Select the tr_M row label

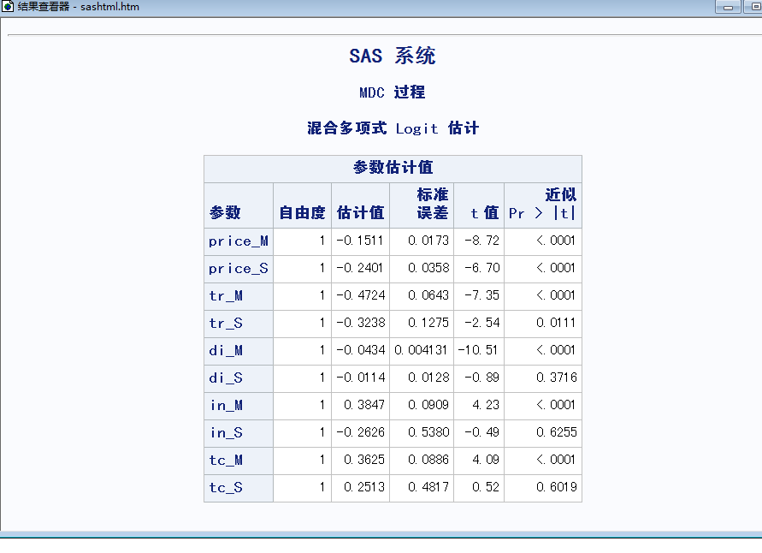[x=226, y=295]
